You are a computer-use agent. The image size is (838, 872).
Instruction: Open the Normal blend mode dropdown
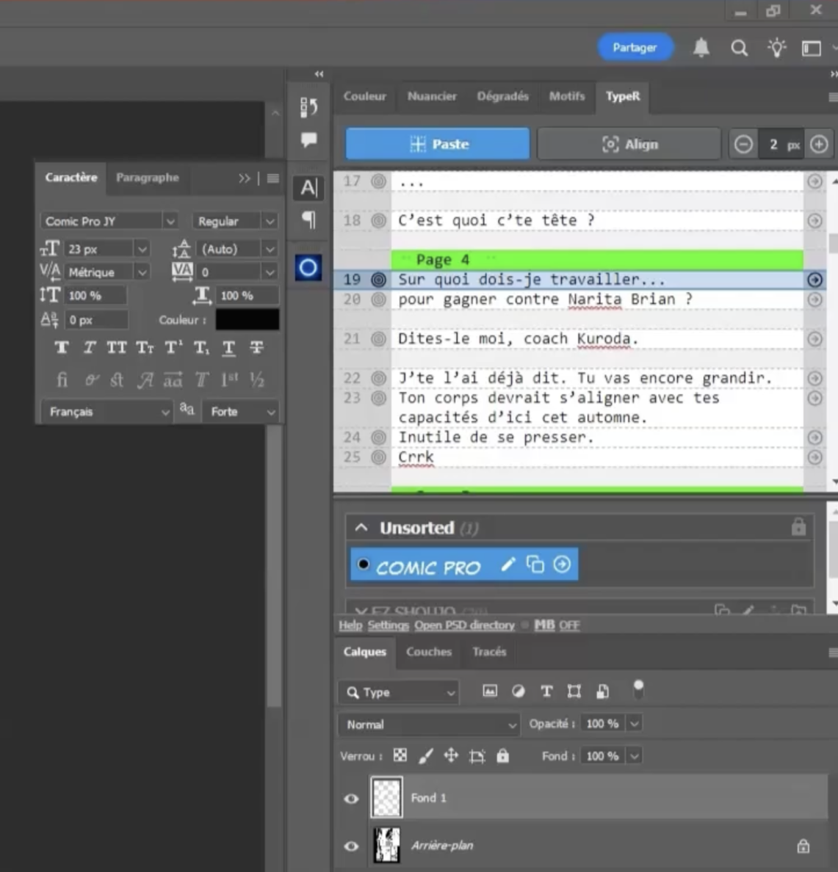tap(429, 724)
